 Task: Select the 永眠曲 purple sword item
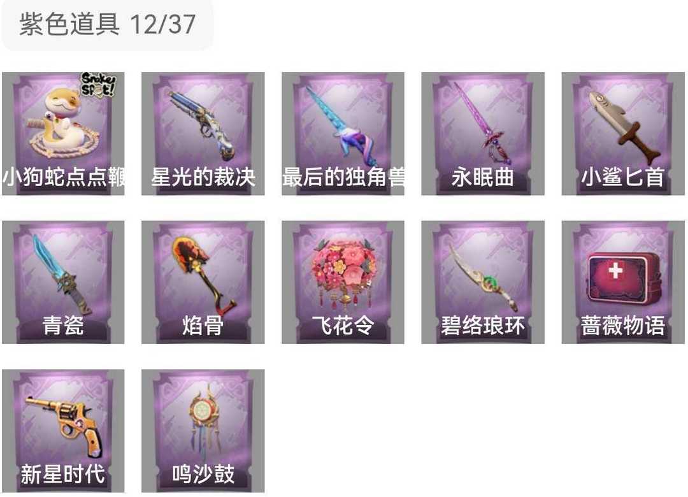(483, 133)
